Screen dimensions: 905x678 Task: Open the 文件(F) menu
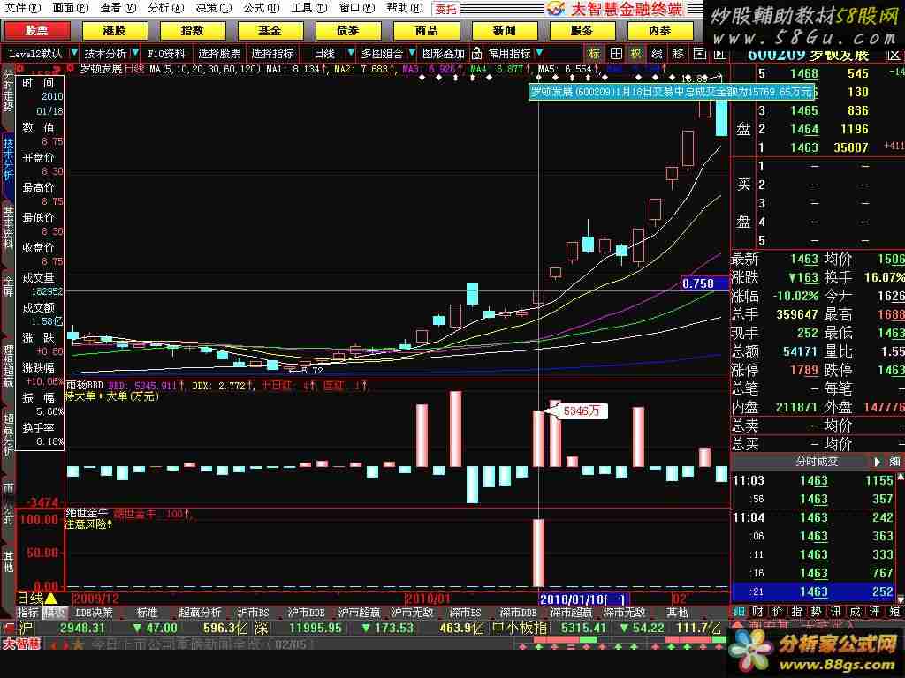[23, 8]
